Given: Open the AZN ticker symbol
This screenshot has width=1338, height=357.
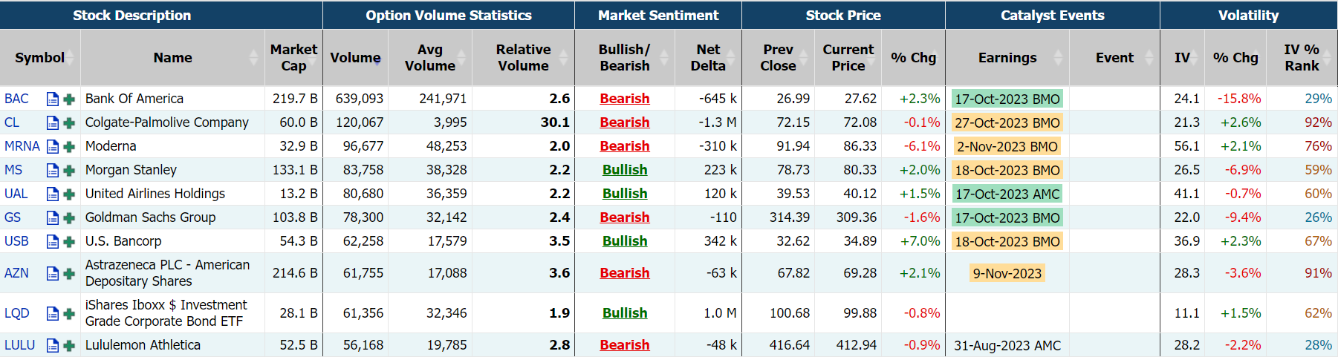Looking at the screenshot, I should tap(16, 273).
